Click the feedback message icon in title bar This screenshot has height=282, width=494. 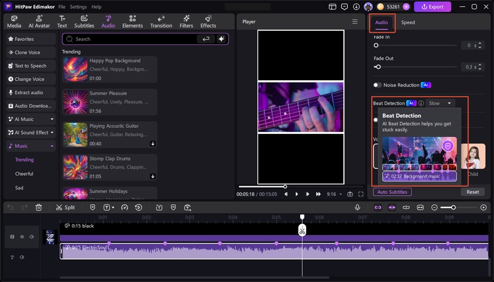click(345, 7)
